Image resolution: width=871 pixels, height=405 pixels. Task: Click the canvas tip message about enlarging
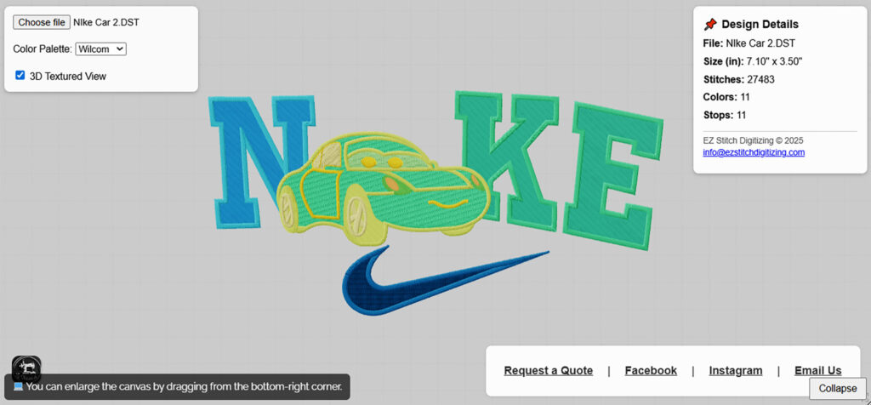[184, 387]
